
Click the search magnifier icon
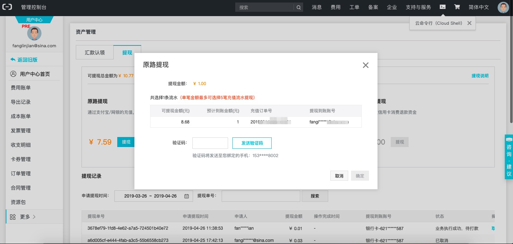[x=299, y=7]
